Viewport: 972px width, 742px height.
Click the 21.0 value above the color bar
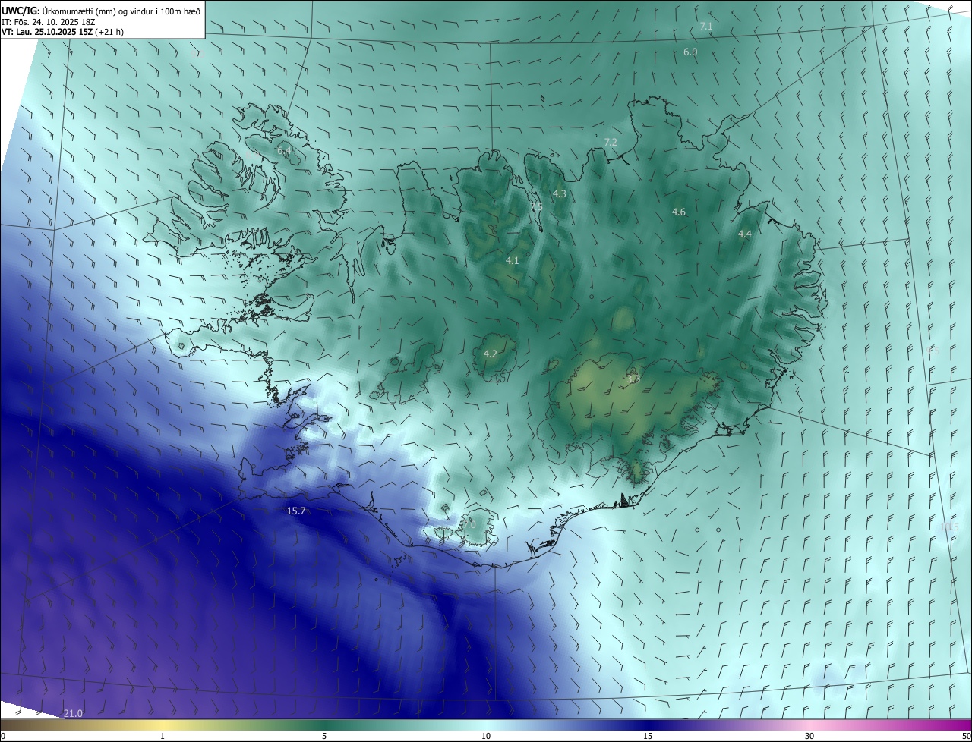click(73, 714)
